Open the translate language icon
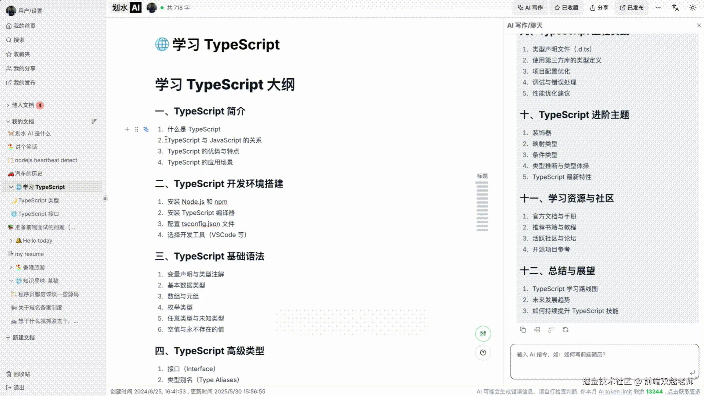This screenshot has height=396, width=704. (x=675, y=8)
